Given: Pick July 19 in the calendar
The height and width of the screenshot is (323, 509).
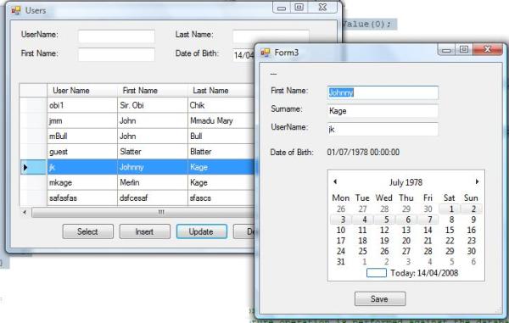Looking at the screenshot, I should coord(384,241).
